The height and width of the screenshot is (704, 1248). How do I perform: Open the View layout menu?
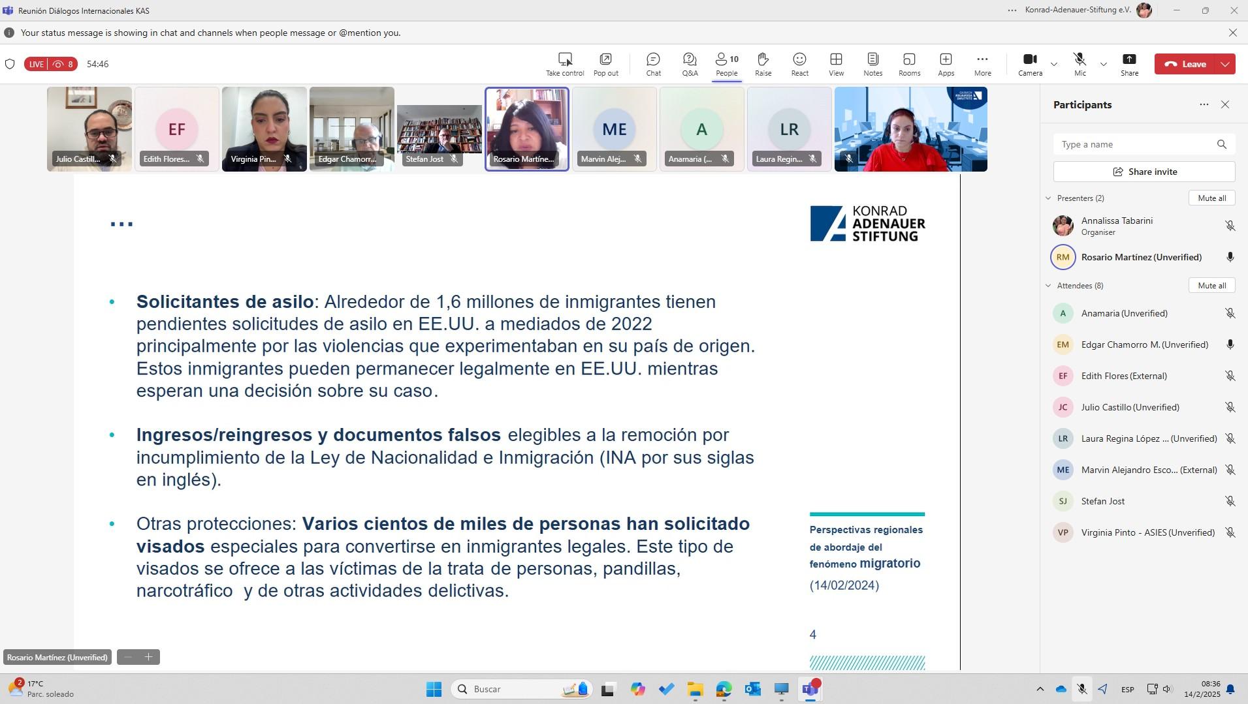[x=836, y=64]
